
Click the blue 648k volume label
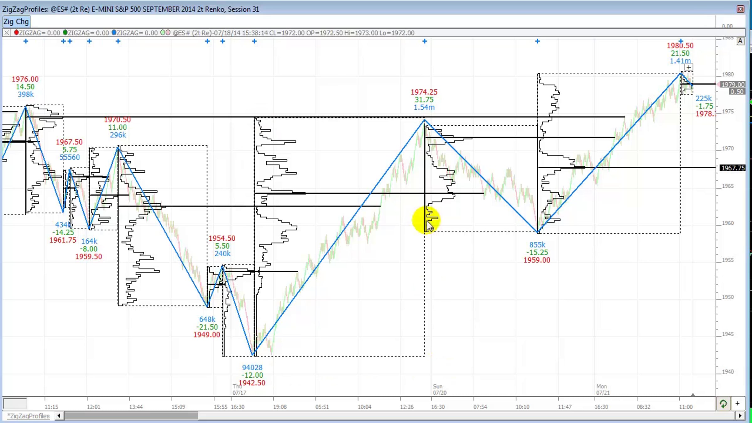pos(207,320)
